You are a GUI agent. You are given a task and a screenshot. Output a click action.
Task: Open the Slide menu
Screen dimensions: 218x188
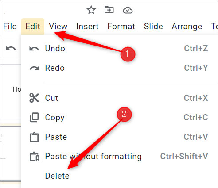(x=153, y=27)
